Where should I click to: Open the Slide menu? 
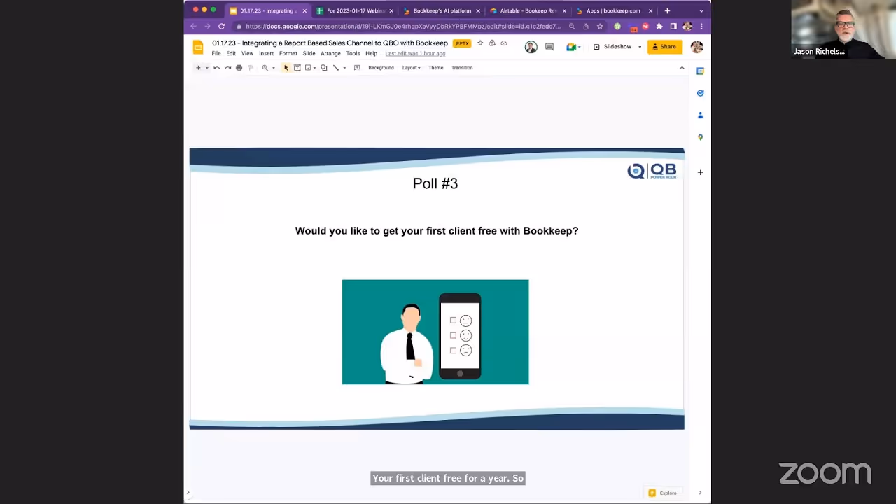(x=309, y=54)
